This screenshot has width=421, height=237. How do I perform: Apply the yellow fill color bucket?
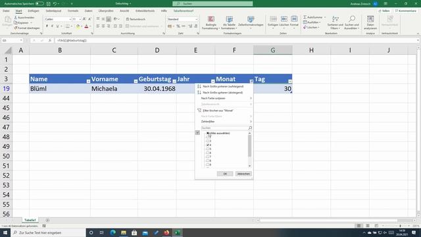pos(78,26)
